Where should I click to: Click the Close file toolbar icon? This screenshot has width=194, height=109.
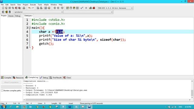(x=16, y=8)
